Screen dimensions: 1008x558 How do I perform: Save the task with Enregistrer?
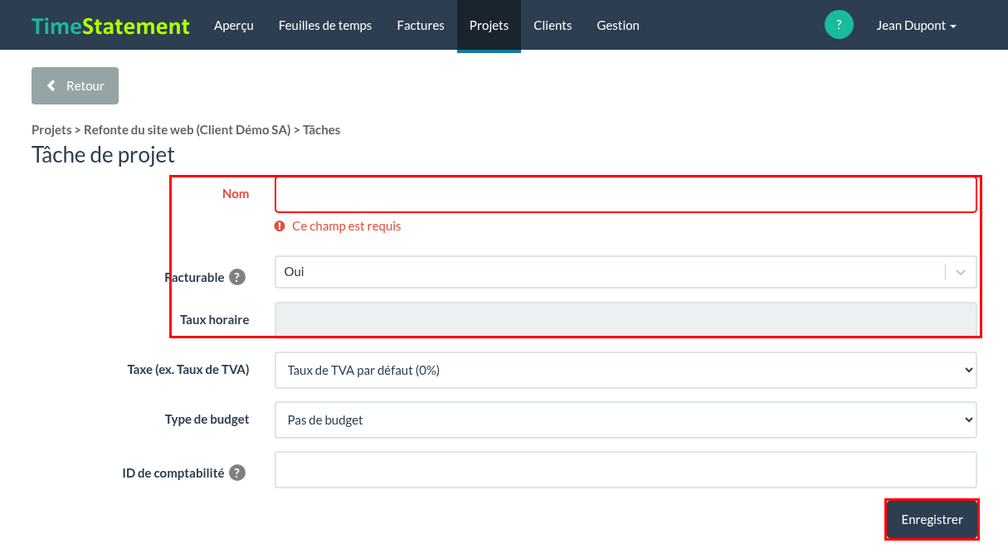(932, 520)
